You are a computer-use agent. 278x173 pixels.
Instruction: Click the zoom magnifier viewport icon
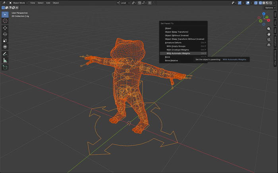coord(269,29)
